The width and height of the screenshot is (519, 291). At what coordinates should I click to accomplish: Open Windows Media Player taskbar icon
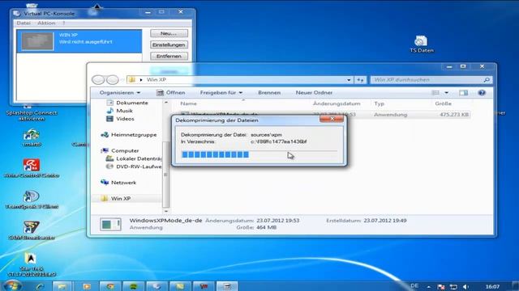click(87, 286)
